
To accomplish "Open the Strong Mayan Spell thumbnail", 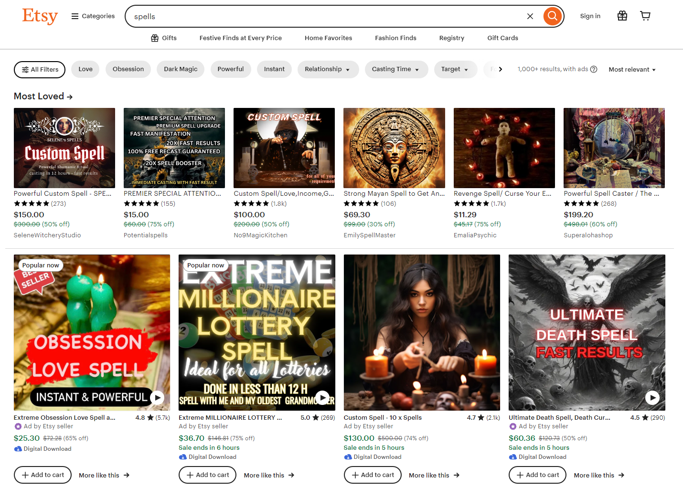I will (394, 148).
